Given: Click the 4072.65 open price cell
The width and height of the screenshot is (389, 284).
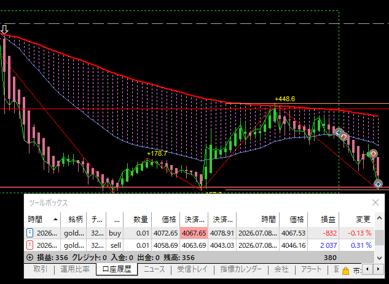Looking at the screenshot, I should (165, 233).
